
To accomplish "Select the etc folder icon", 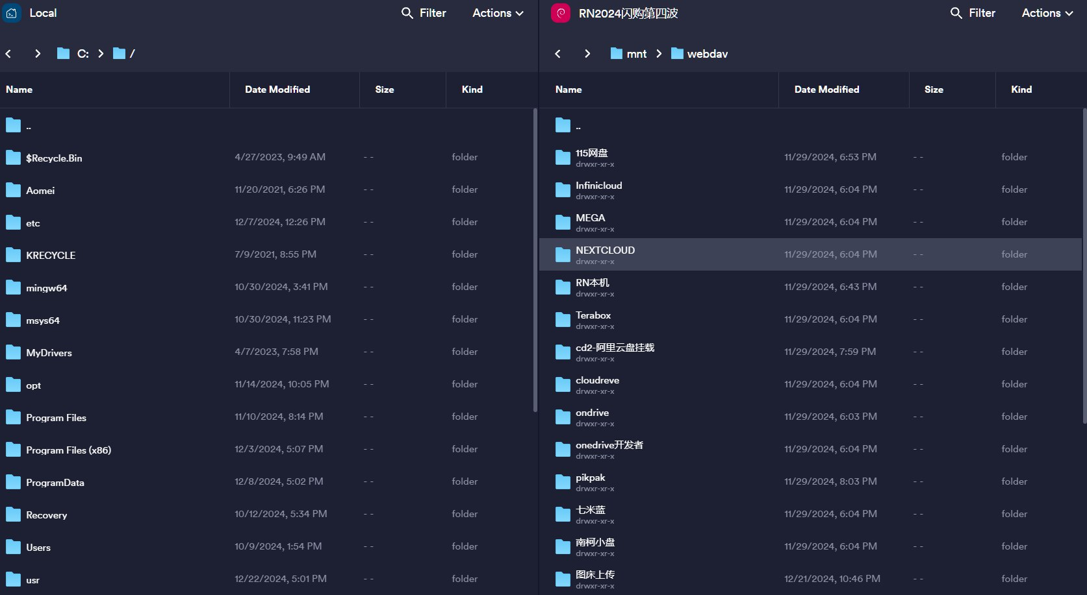I will tap(14, 223).
